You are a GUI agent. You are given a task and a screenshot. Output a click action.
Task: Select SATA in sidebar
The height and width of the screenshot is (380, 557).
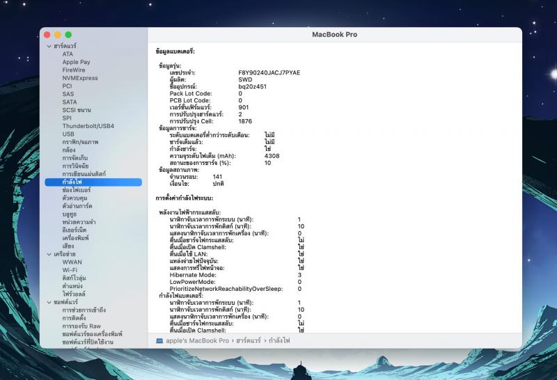click(69, 102)
